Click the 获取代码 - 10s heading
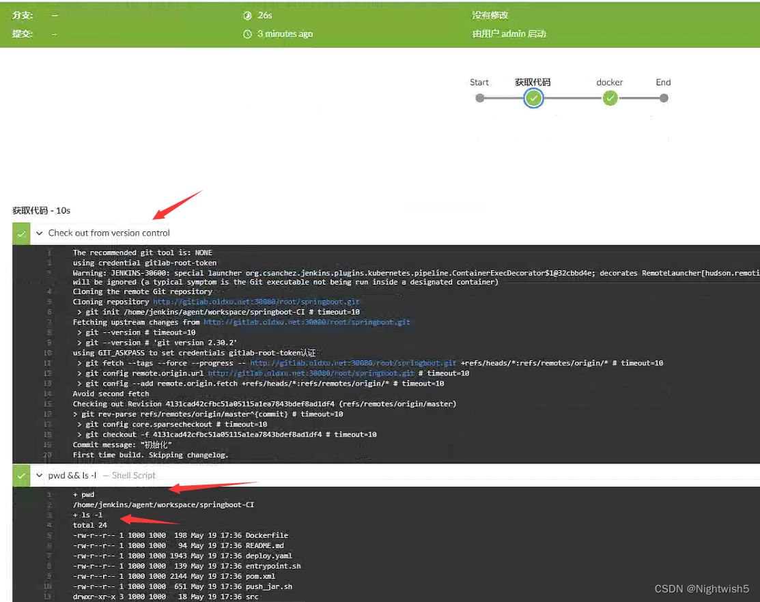Viewport: 760px width, 602px height. 41,211
